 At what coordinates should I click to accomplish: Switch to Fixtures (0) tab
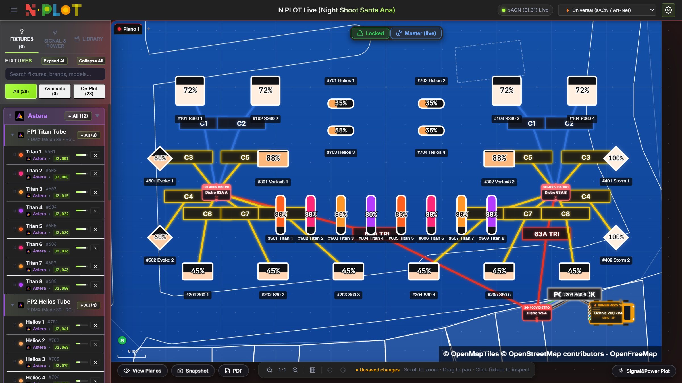coord(22,39)
